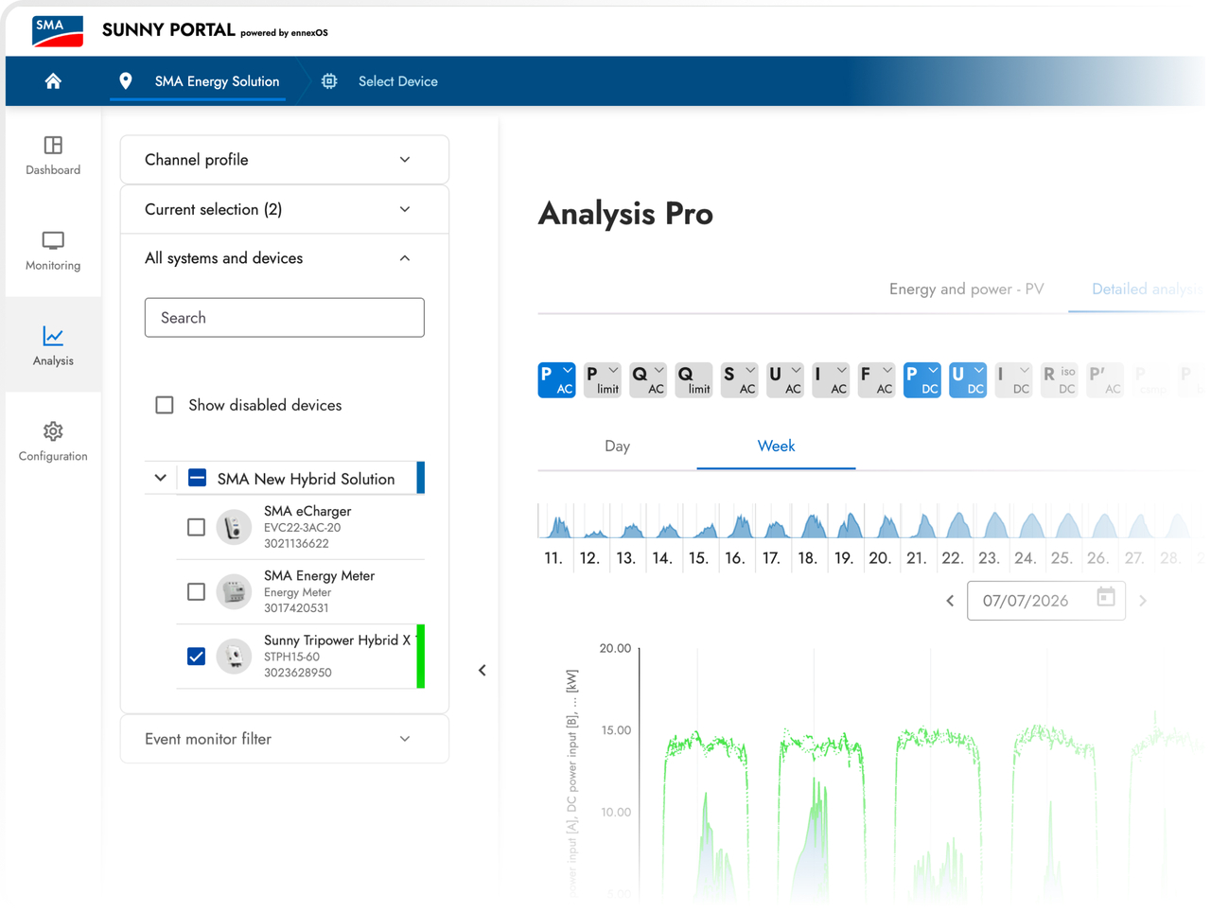1211x912 pixels.
Task: Click the Sunny Tripower Hybrid X device name
Action: coord(338,640)
